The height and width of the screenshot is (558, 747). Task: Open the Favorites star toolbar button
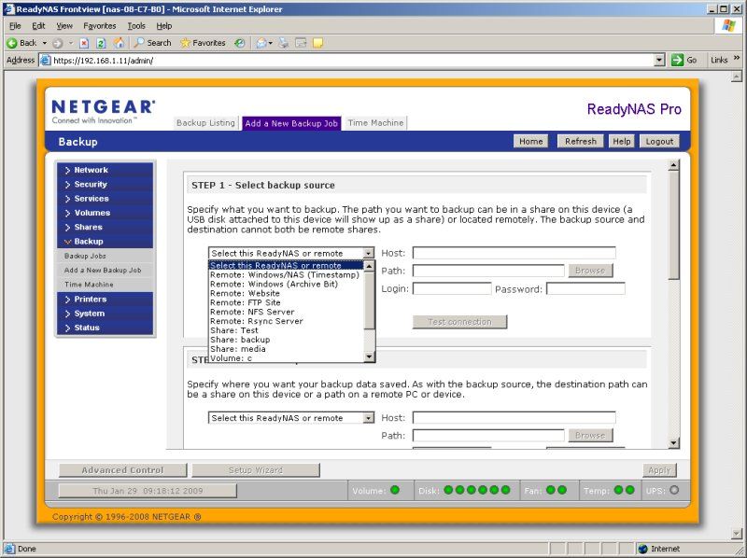(x=203, y=43)
